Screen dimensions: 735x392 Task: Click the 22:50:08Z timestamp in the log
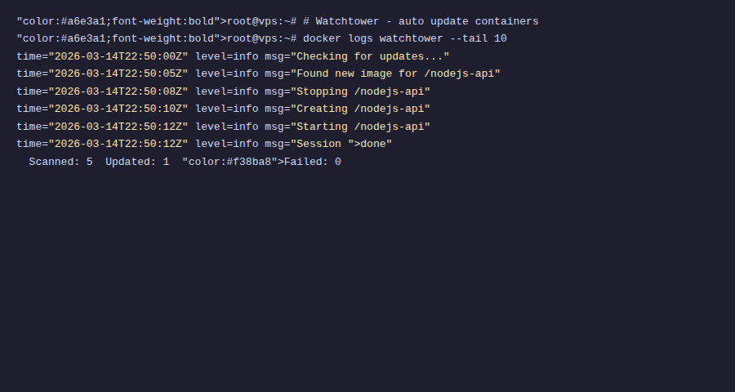tap(118, 91)
